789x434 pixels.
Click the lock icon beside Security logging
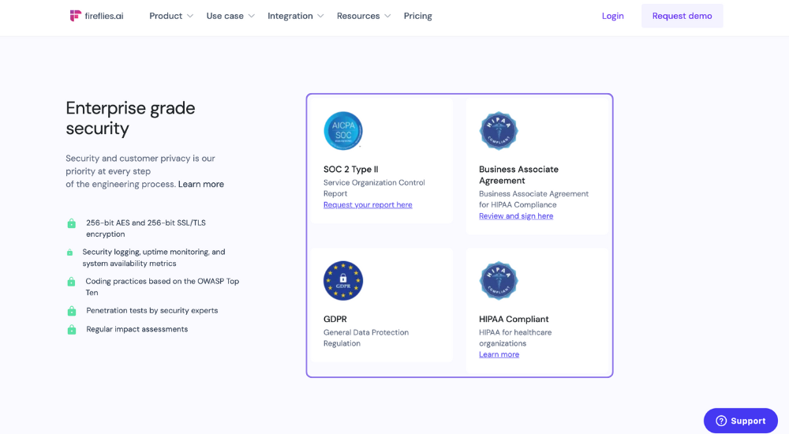[69, 253]
